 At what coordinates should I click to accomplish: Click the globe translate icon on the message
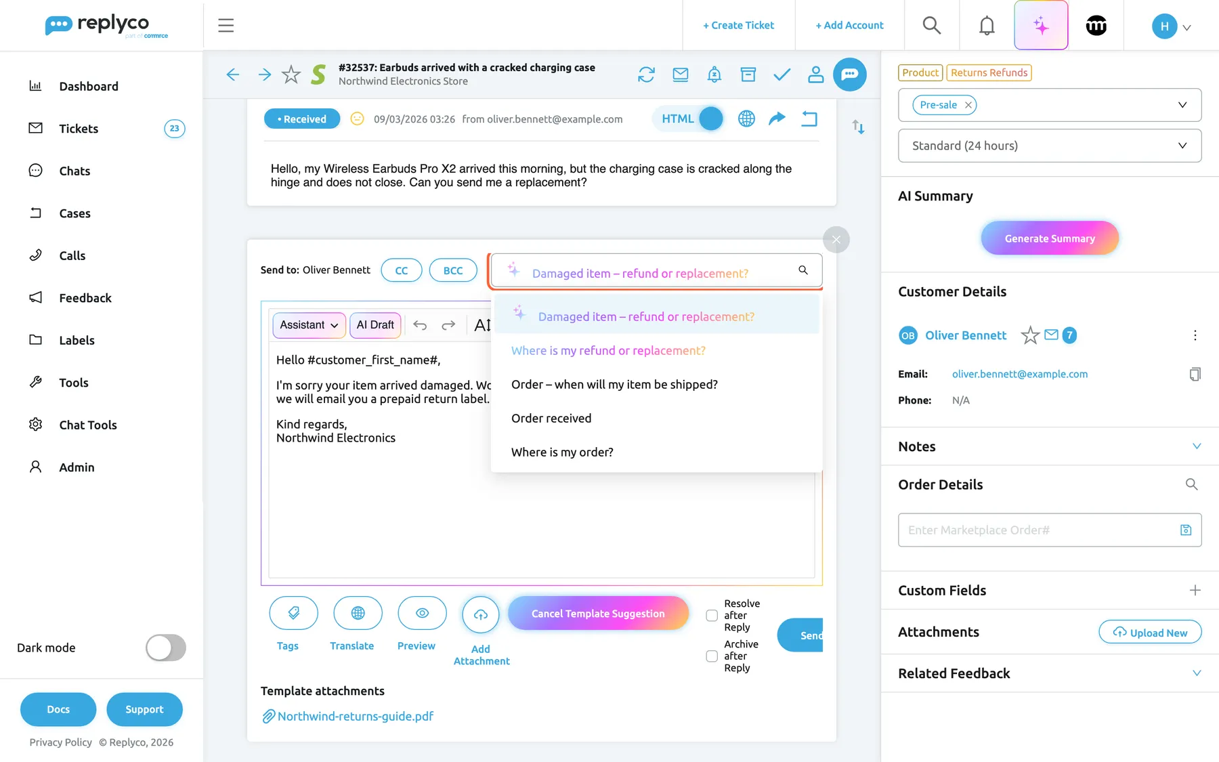(x=746, y=119)
